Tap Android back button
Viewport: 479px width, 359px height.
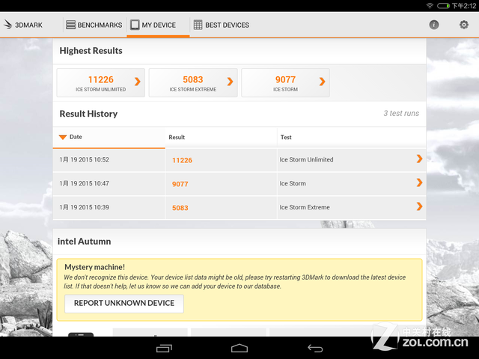[x=315, y=348]
